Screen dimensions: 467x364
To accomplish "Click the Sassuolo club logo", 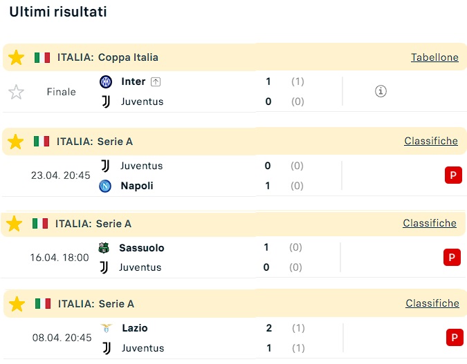I will (x=104, y=247).
